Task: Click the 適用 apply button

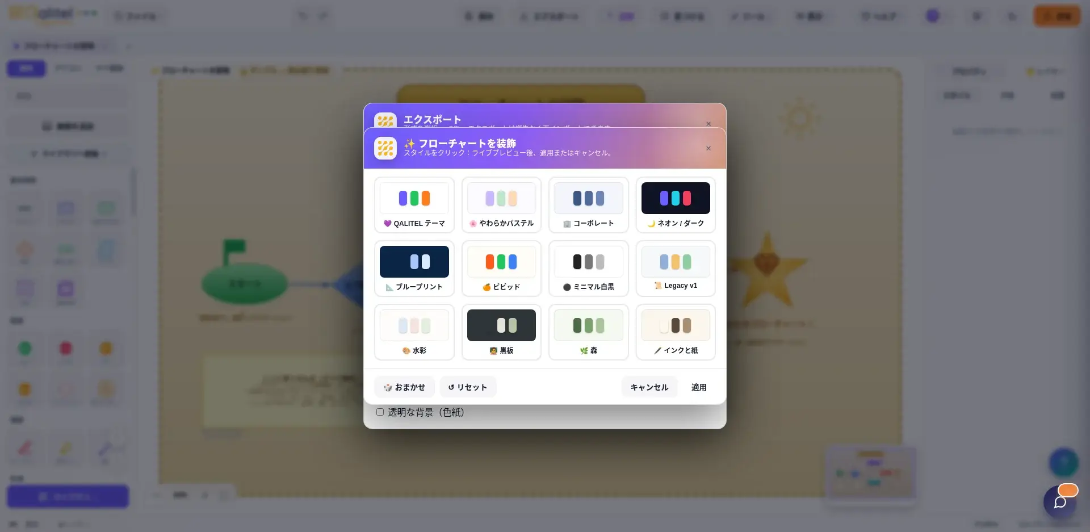Action: pos(699,387)
